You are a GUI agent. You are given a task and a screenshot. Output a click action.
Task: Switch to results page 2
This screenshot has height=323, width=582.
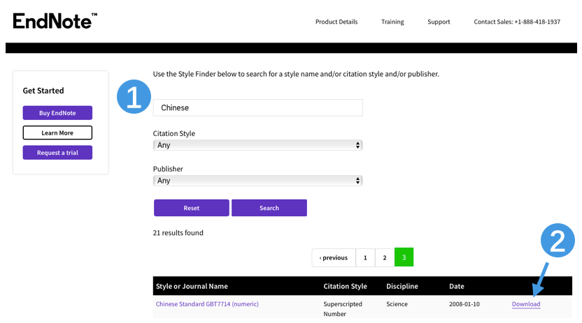[x=385, y=257]
